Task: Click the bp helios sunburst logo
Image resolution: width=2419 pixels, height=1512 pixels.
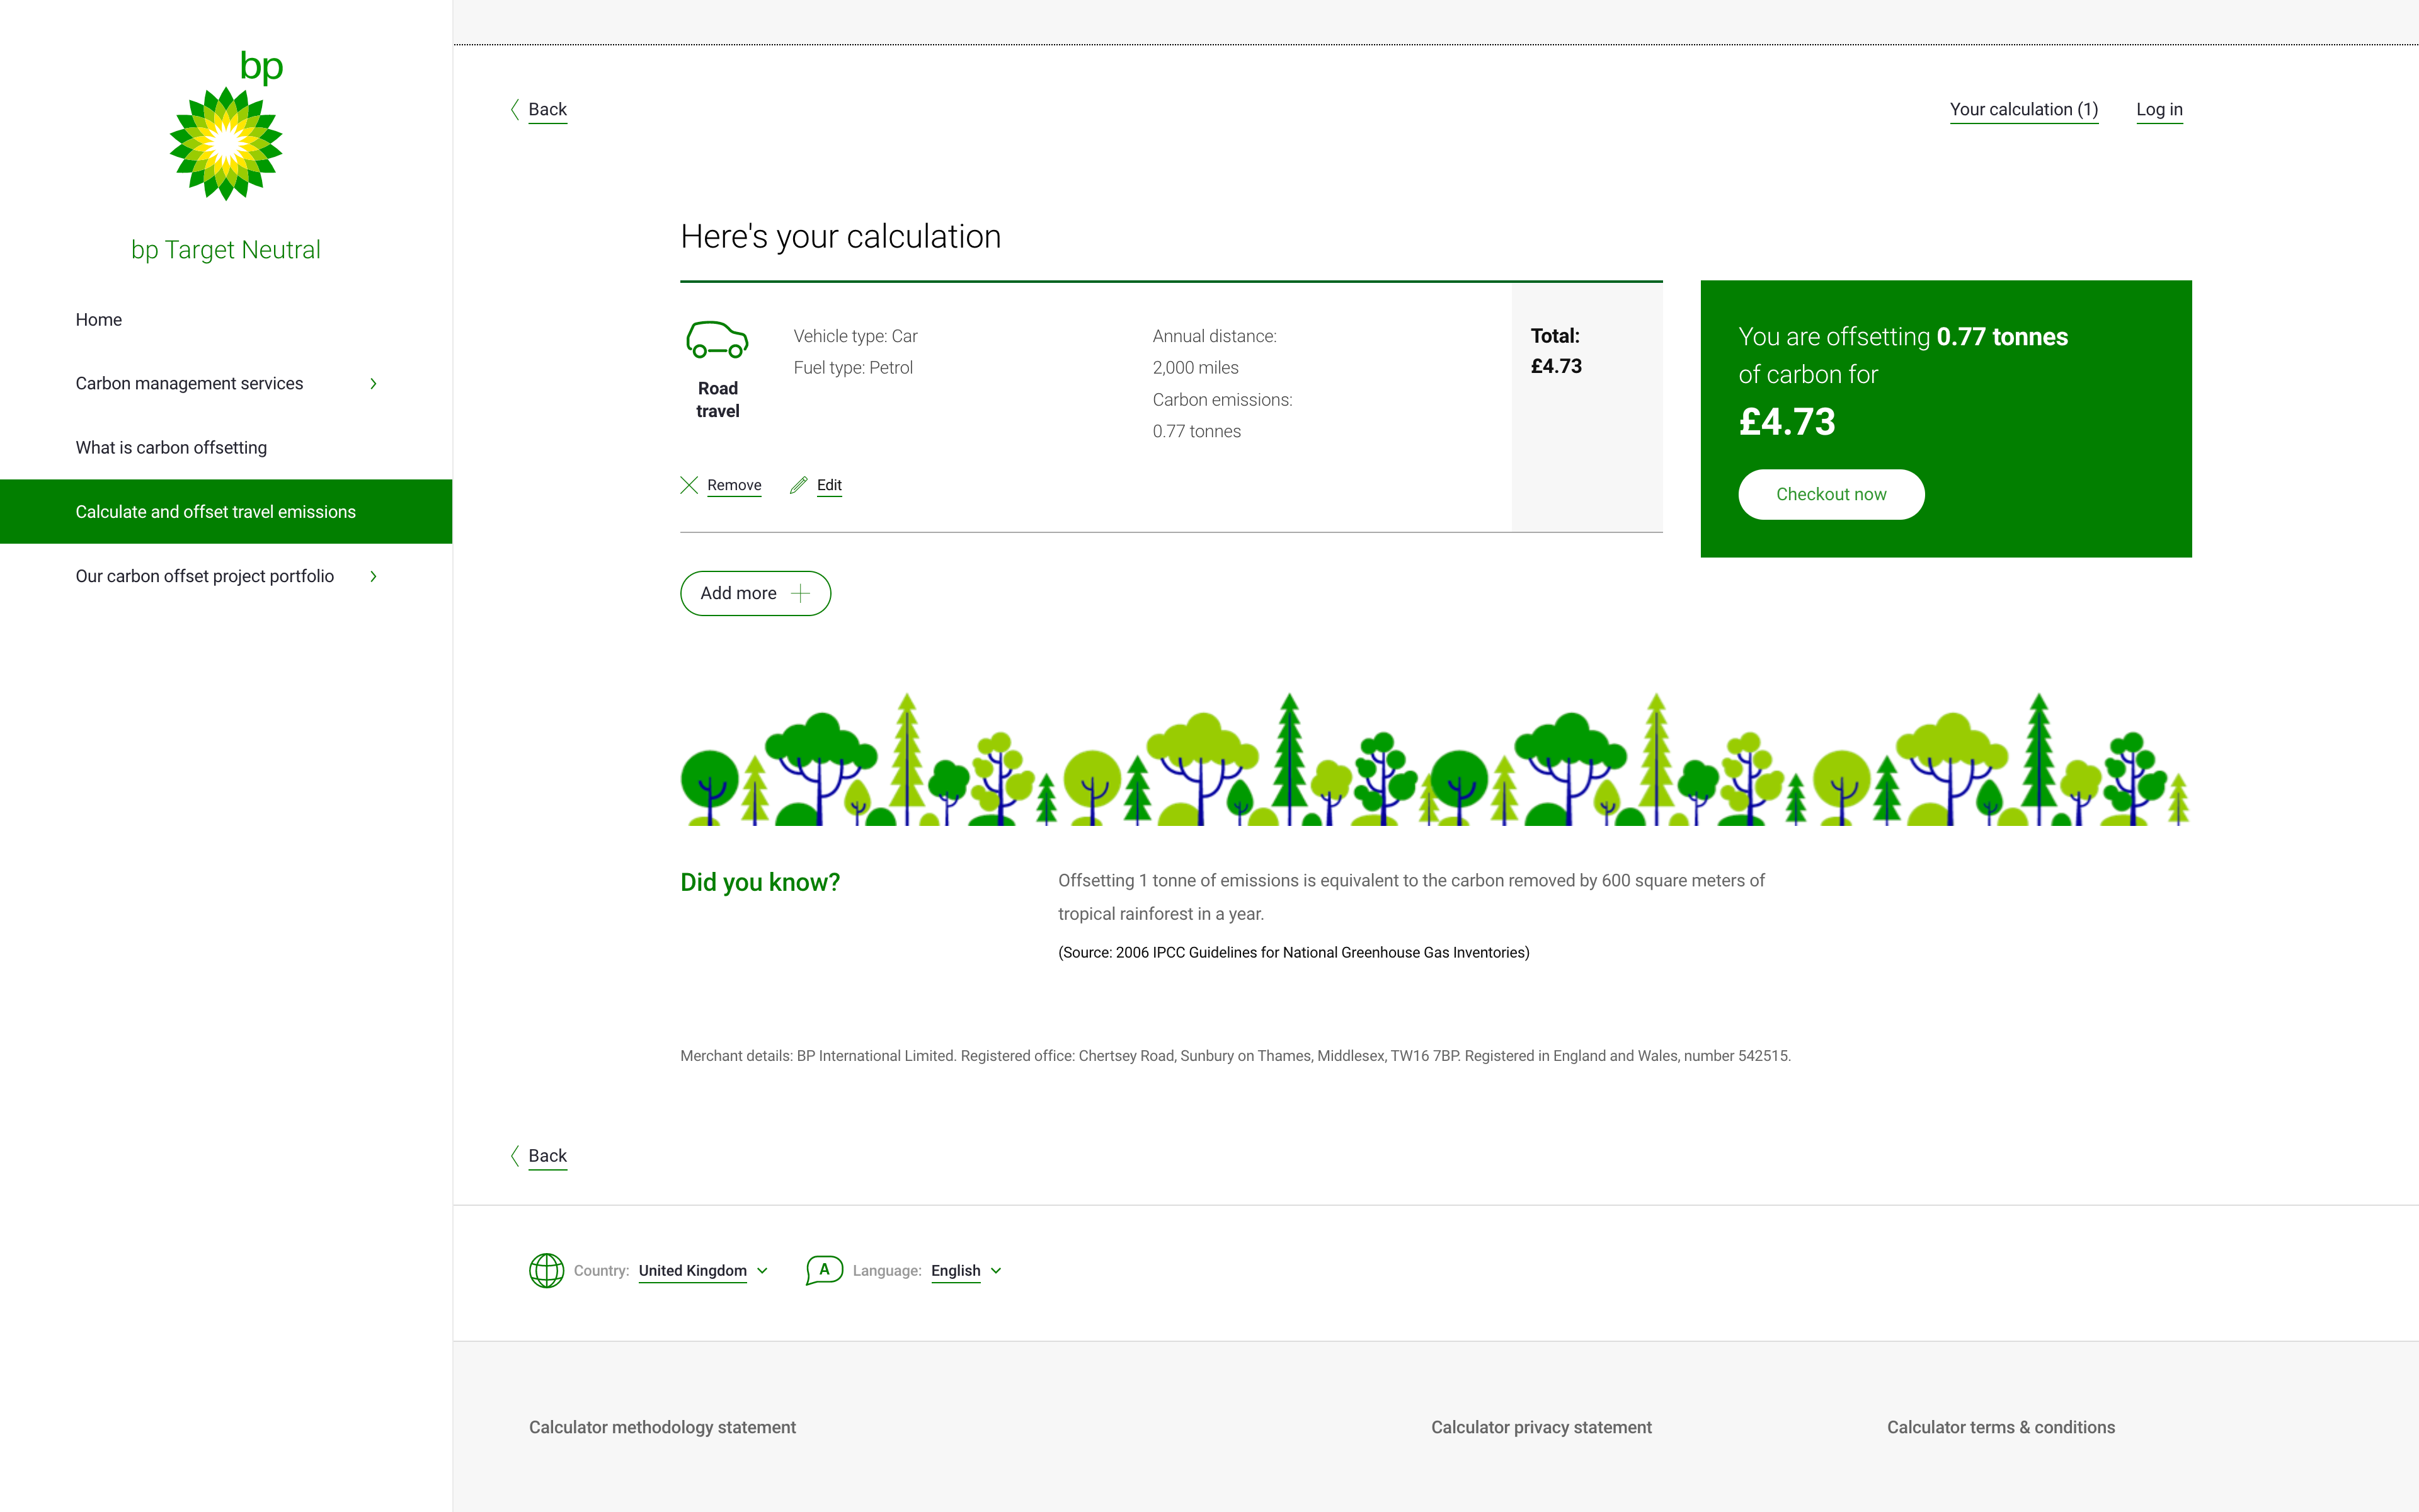Action: [226, 143]
